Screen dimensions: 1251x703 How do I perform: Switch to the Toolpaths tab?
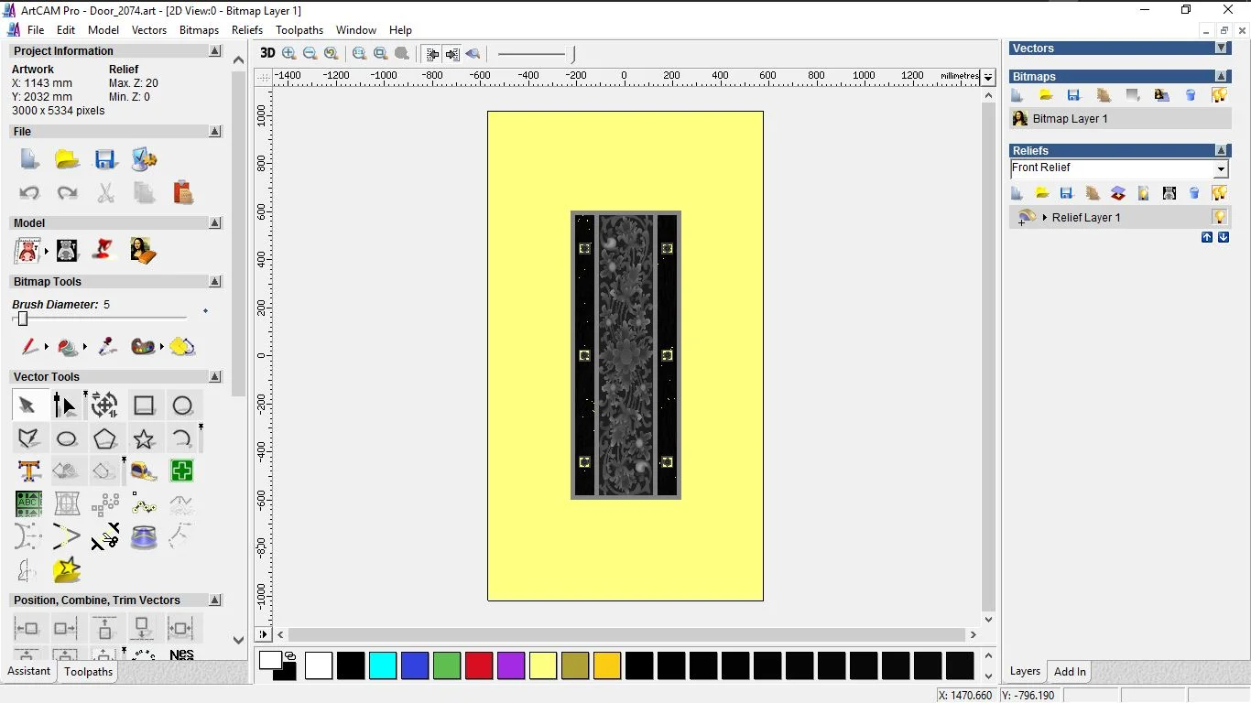(88, 671)
